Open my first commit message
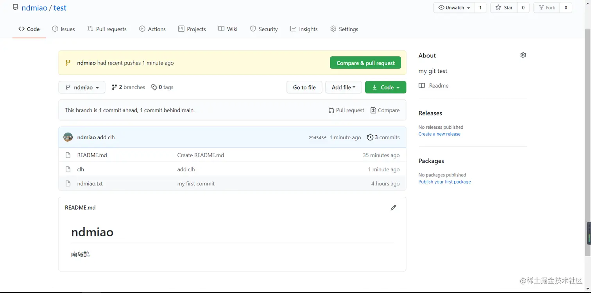591x293 pixels. pos(196,183)
